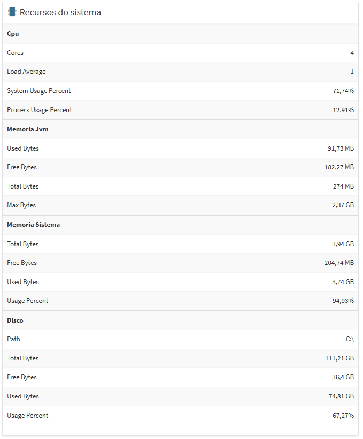Select memory Usage Percent value 94,93%
This screenshot has width=363, height=439.
coord(343,301)
